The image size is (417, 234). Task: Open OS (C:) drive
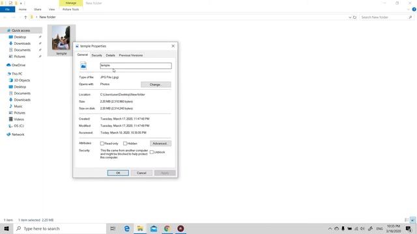(19, 125)
